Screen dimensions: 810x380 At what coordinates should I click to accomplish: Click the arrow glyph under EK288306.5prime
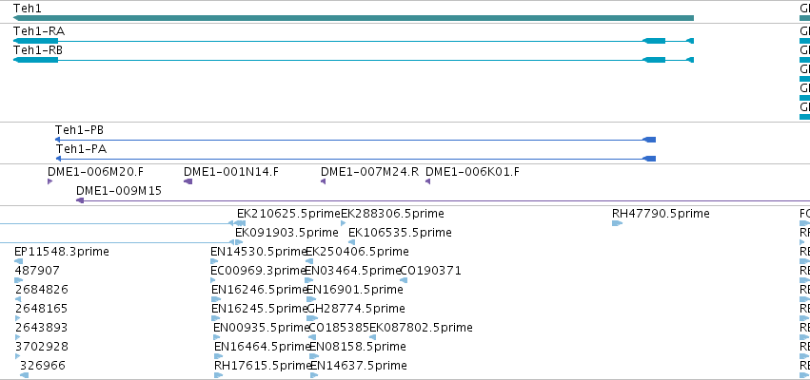point(344,223)
